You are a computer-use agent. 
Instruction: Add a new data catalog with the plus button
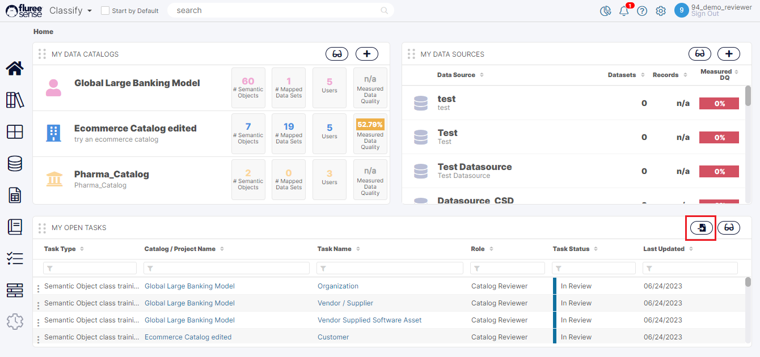[367, 54]
